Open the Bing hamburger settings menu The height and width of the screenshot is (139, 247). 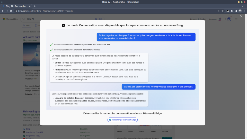pos(236,19)
